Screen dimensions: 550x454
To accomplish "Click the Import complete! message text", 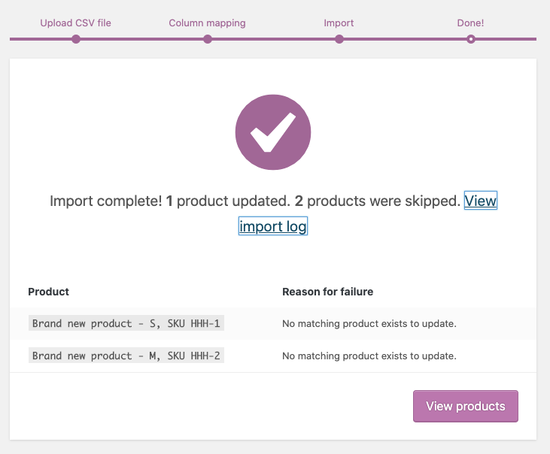I will pos(105,201).
